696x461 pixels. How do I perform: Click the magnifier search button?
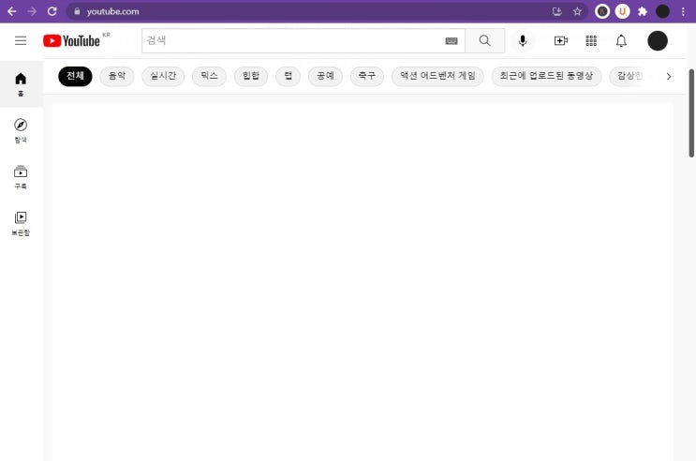pyautogui.click(x=484, y=41)
